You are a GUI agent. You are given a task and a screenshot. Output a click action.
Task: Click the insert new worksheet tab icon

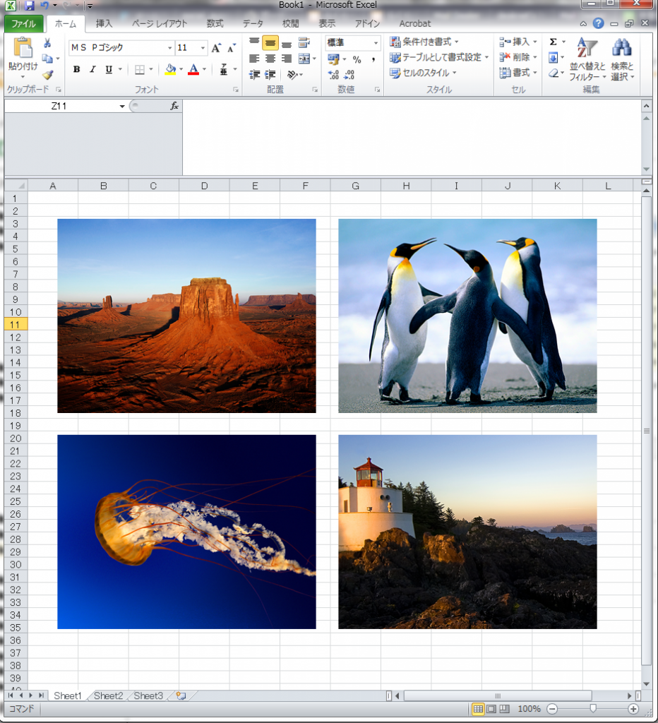click(181, 695)
